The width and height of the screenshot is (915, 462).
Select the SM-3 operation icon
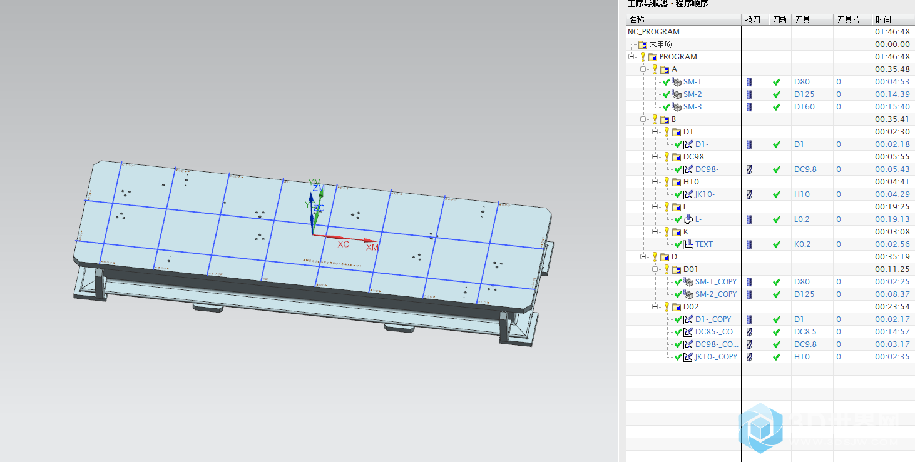[x=677, y=107]
